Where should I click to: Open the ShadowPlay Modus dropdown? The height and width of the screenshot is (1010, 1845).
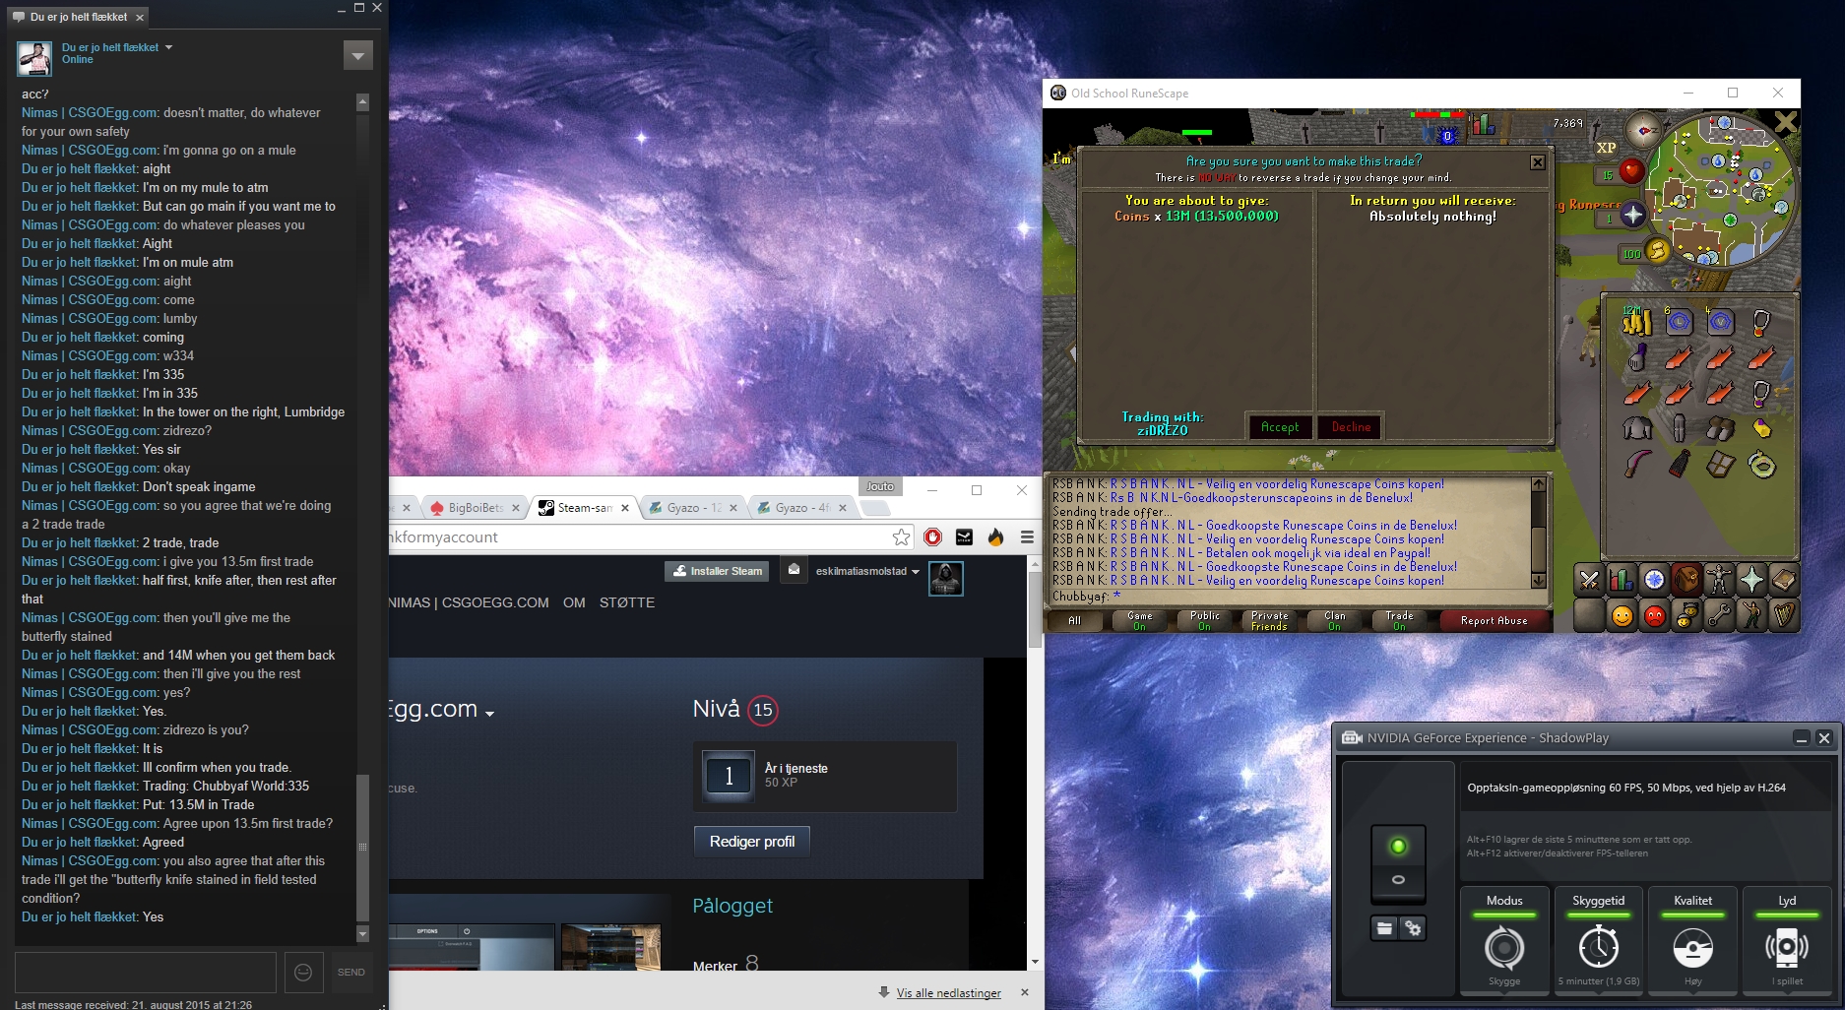(x=1504, y=939)
